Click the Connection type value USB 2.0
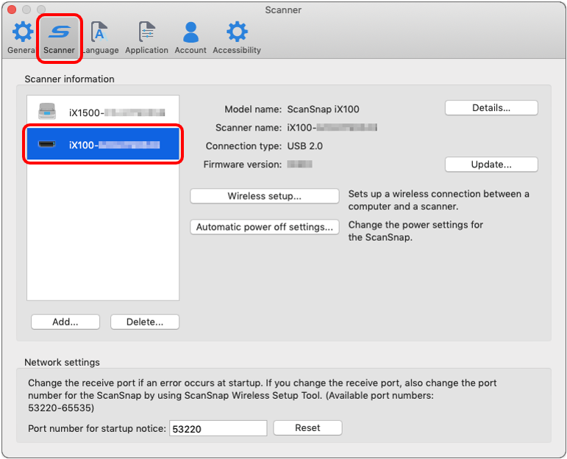The image size is (567, 459). tap(305, 146)
